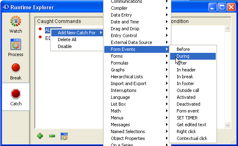238x146 pixels.
Task: Toggle red breakpoint dot on second row
Action: 40,37
